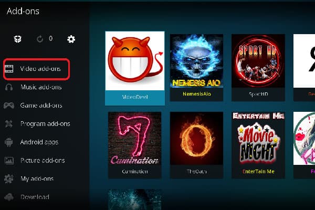Click the headphones icon for Music add-ons
Viewport: 315px width, 210px height.
click(9, 87)
